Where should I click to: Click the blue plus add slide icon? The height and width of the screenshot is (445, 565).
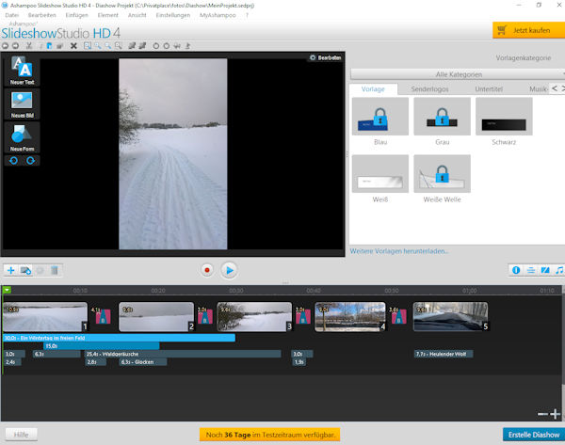click(x=10, y=270)
